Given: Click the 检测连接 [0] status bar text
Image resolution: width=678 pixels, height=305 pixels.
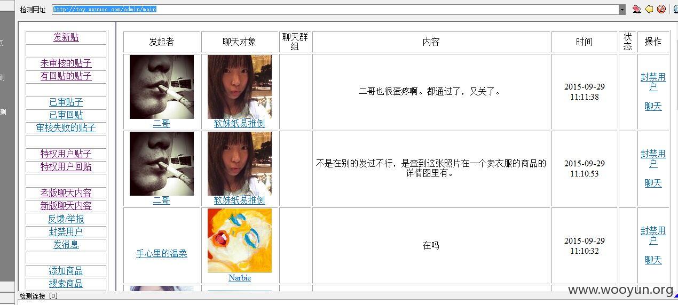Looking at the screenshot, I should 38,296.
